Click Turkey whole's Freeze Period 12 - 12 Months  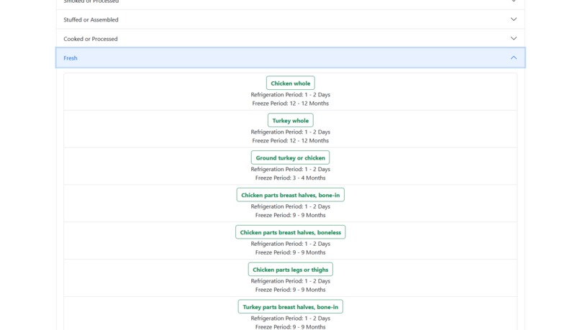(291, 141)
